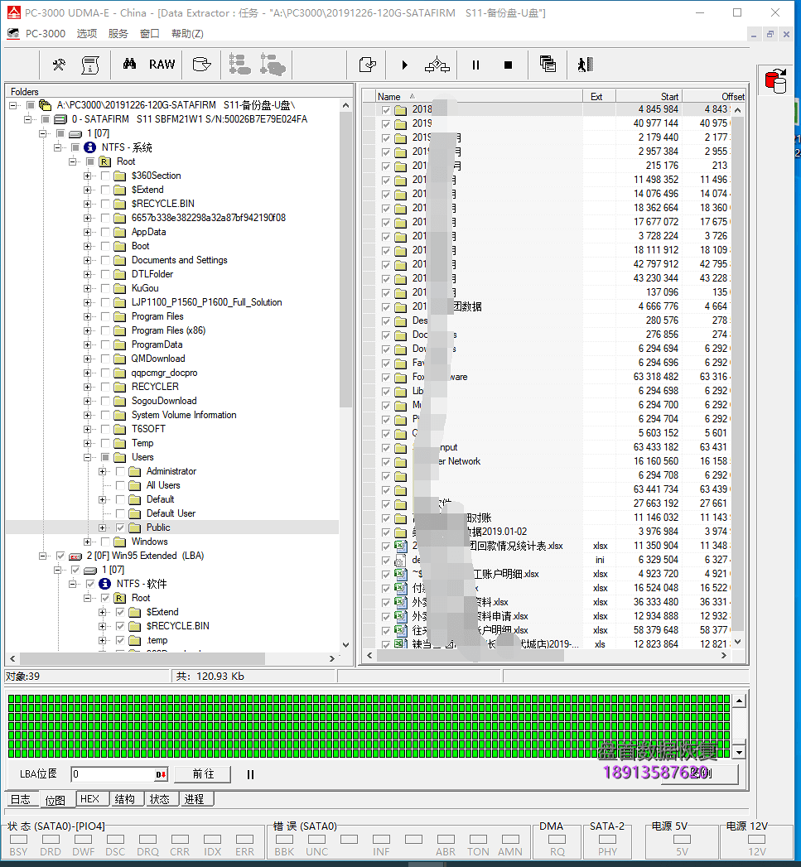Sort file list by Name column

click(x=479, y=96)
